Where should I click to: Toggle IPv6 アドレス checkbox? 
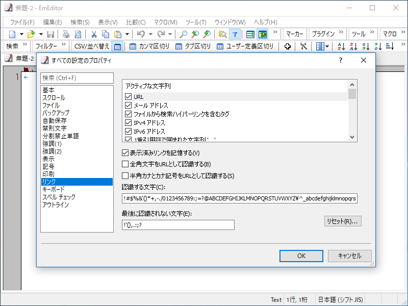click(x=128, y=131)
